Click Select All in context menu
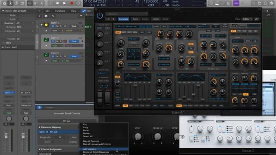Image resolution: width=276 pixels, height=155 pixels. pyautogui.click(x=88, y=136)
